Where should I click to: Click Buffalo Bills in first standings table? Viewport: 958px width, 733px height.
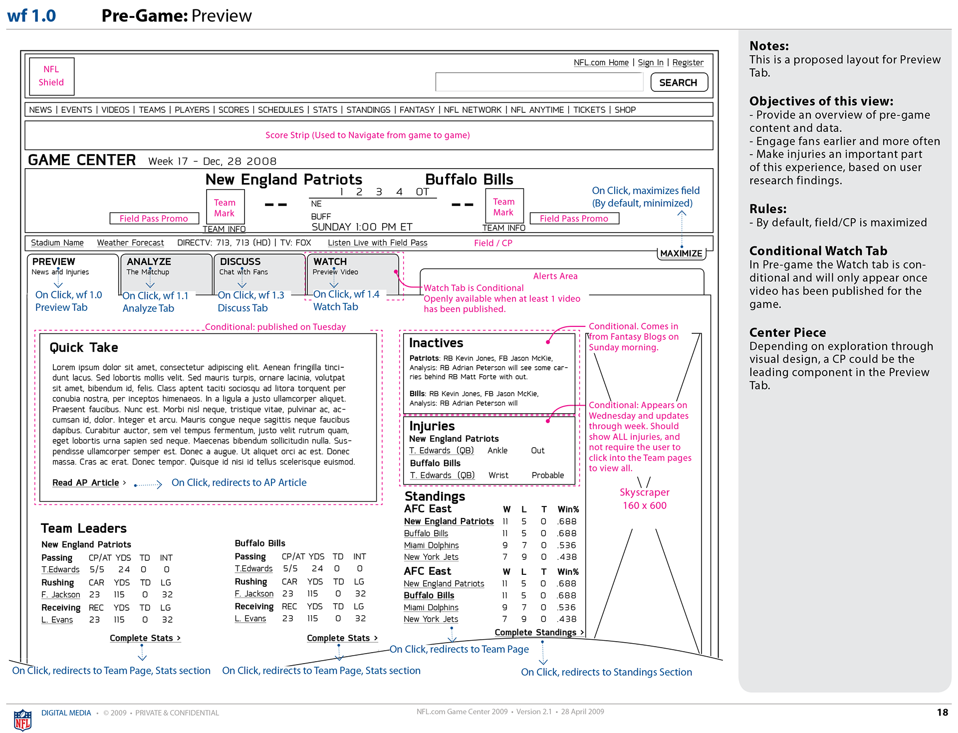pos(426,533)
